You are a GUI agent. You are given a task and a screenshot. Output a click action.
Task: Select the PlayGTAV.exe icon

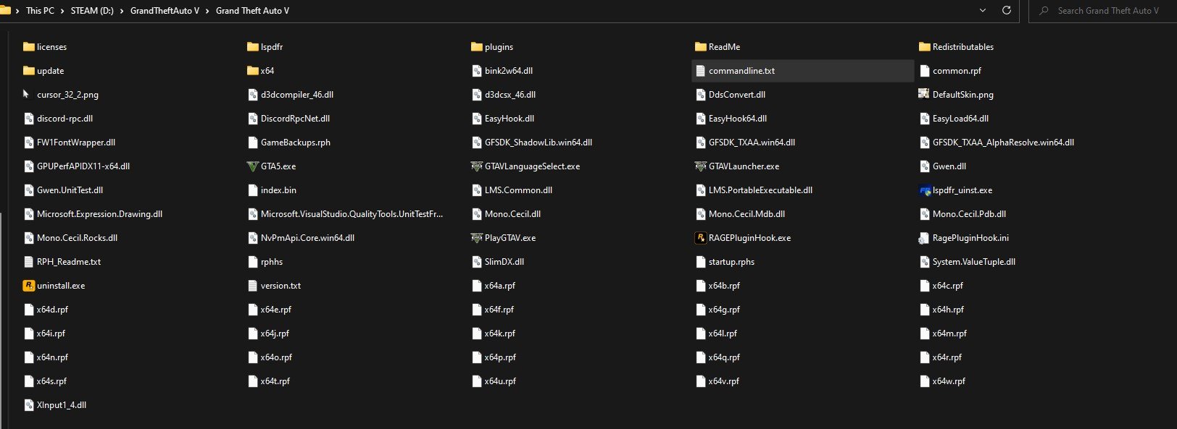476,238
